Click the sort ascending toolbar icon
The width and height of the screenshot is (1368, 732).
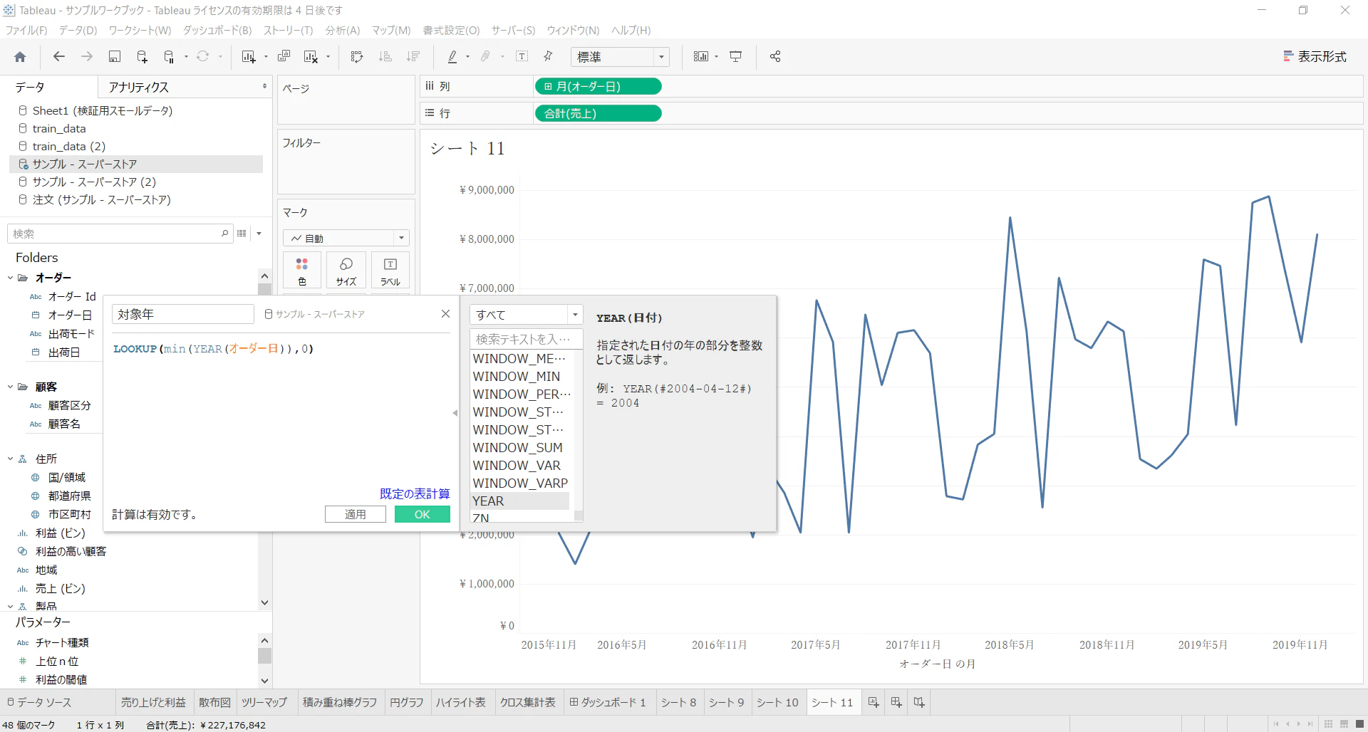tap(385, 57)
